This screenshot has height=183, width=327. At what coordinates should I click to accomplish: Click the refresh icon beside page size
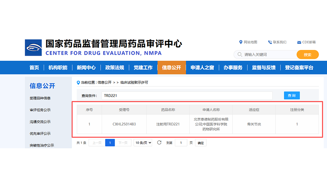click(159, 142)
